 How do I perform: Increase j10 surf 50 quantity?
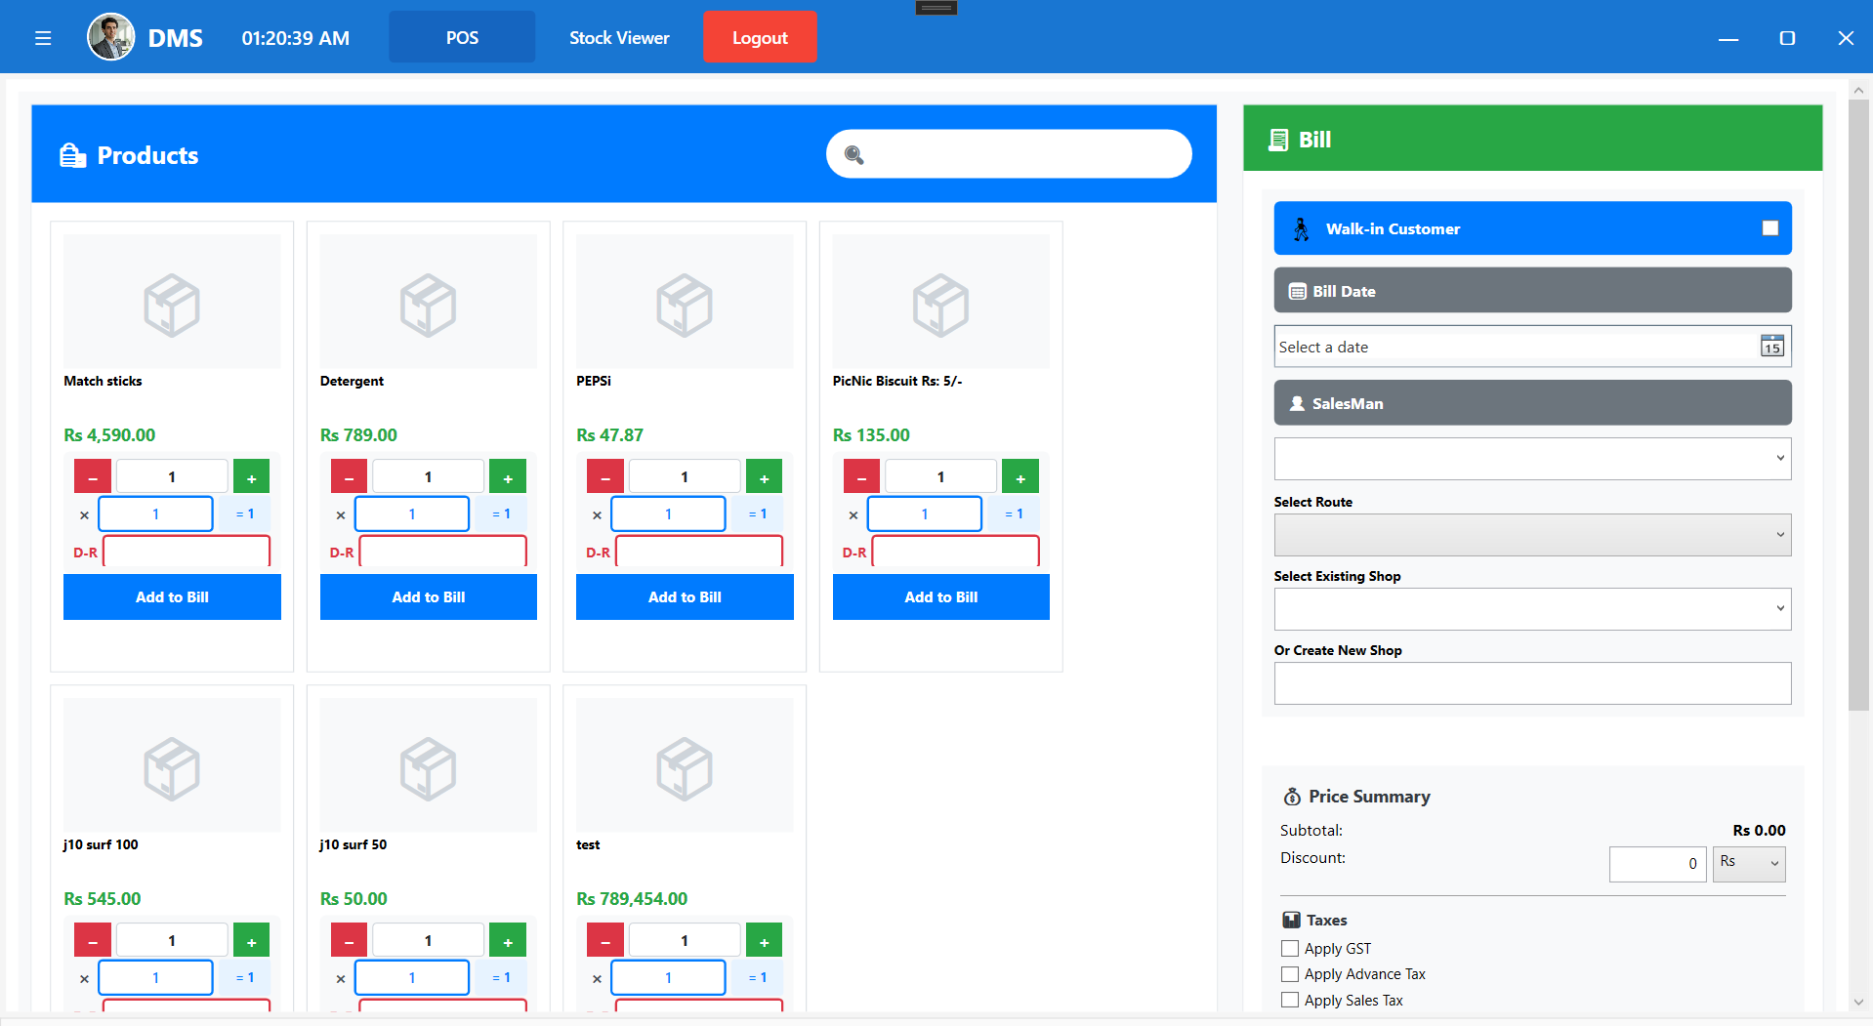pos(508,940)
